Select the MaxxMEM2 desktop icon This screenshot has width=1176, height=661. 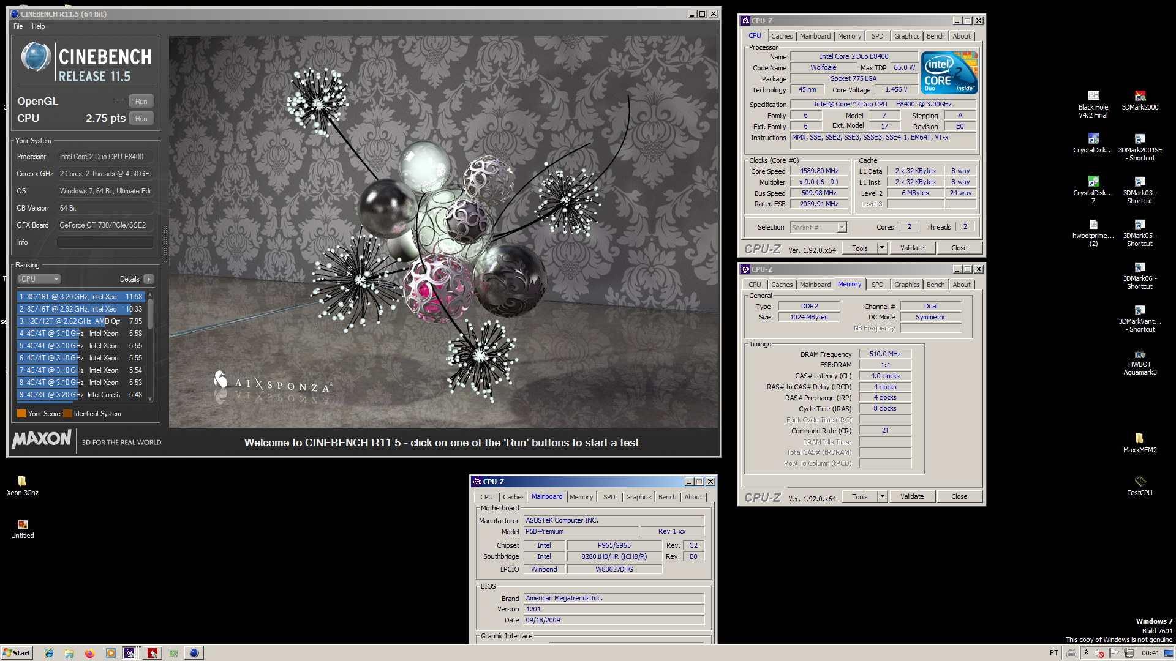click(x=1140, y=444)
